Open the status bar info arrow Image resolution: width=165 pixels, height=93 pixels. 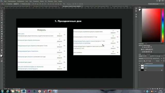tap(24, 89)
